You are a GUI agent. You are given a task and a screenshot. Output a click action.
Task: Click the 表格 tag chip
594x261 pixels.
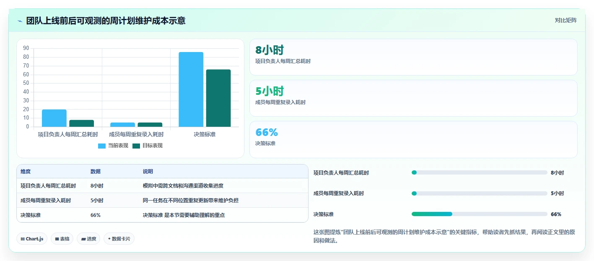[62, 239]
